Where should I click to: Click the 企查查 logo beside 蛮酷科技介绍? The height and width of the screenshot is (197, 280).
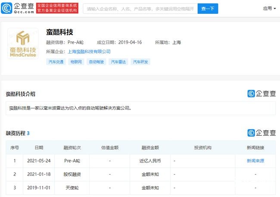261,94
